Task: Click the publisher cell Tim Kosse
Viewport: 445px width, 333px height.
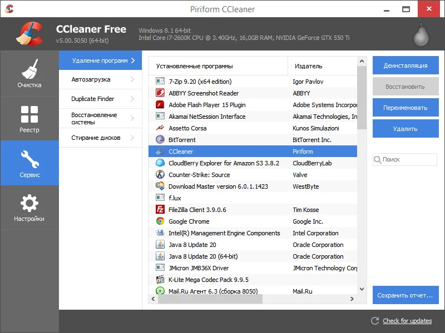Action: tap(306, 210)
